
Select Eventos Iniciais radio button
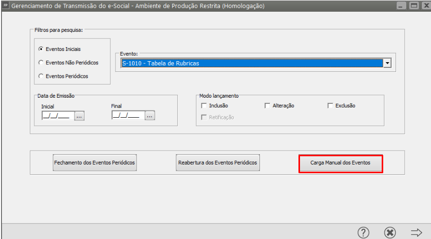[x=41, y=49]
